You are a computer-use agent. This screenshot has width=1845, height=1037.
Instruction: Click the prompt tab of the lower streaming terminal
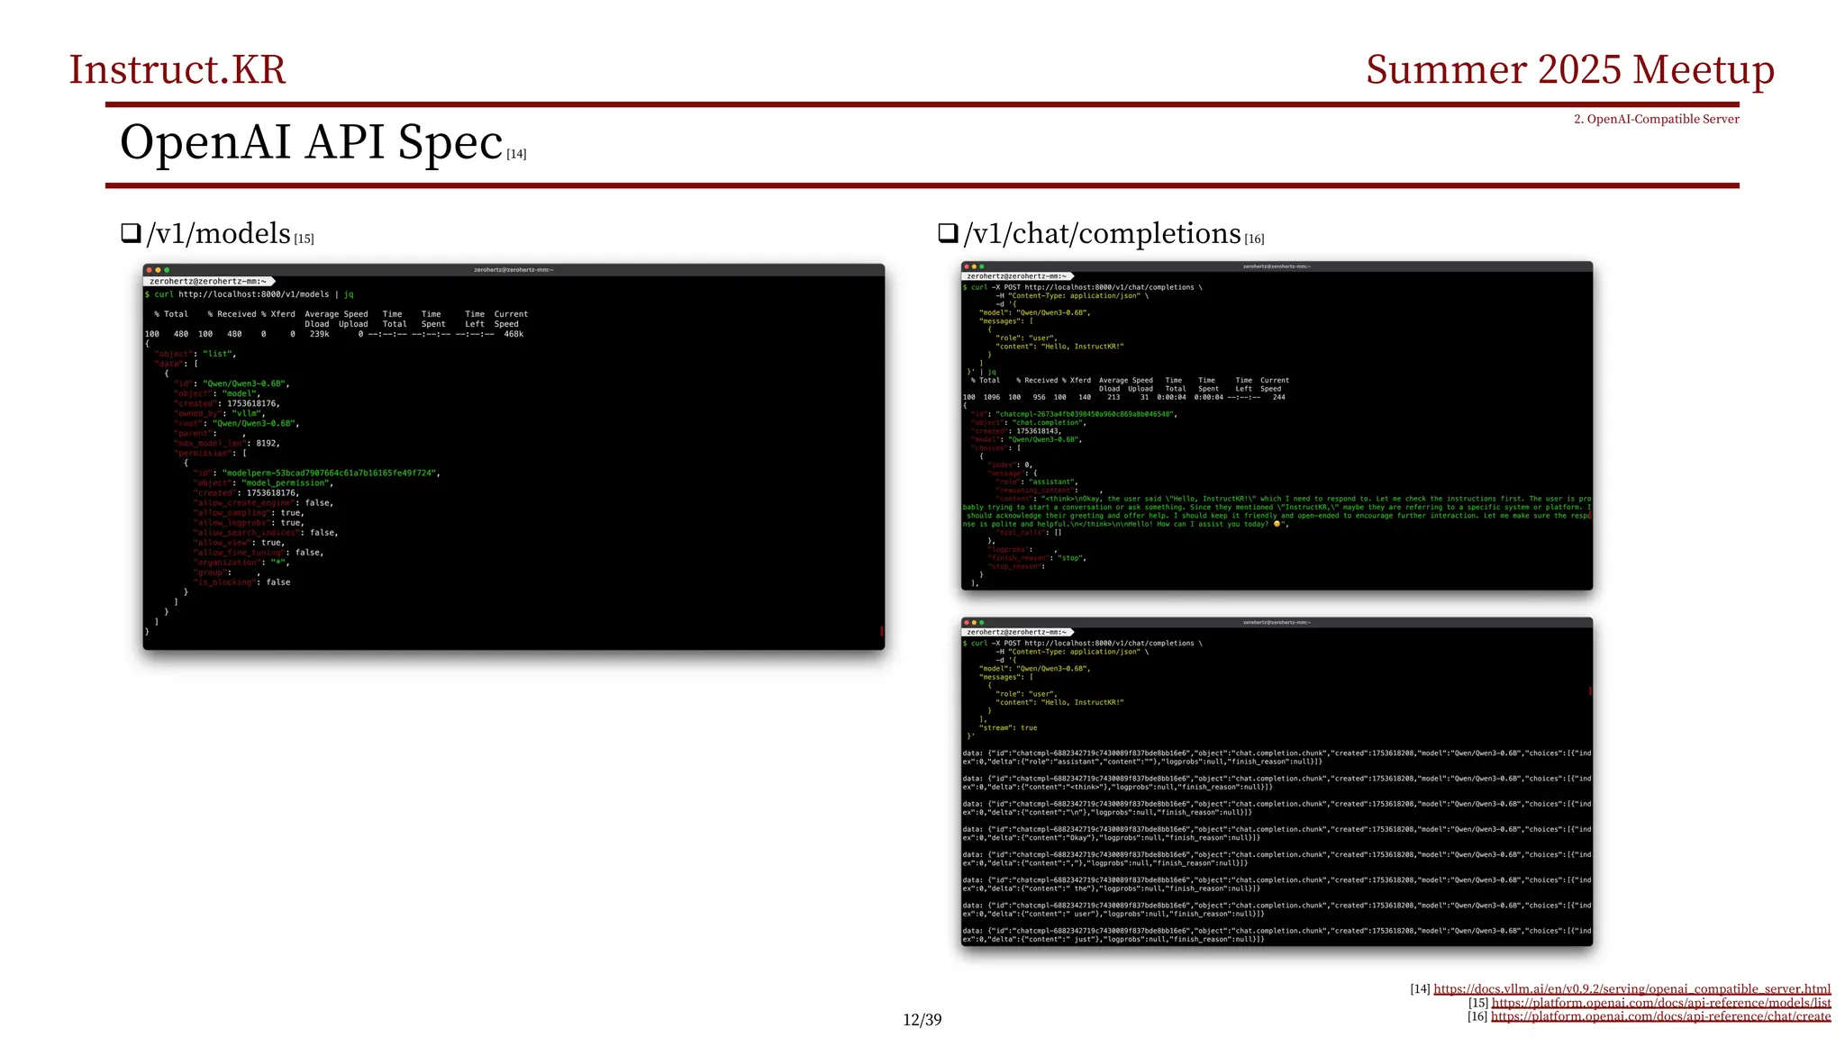[1018, 632]
